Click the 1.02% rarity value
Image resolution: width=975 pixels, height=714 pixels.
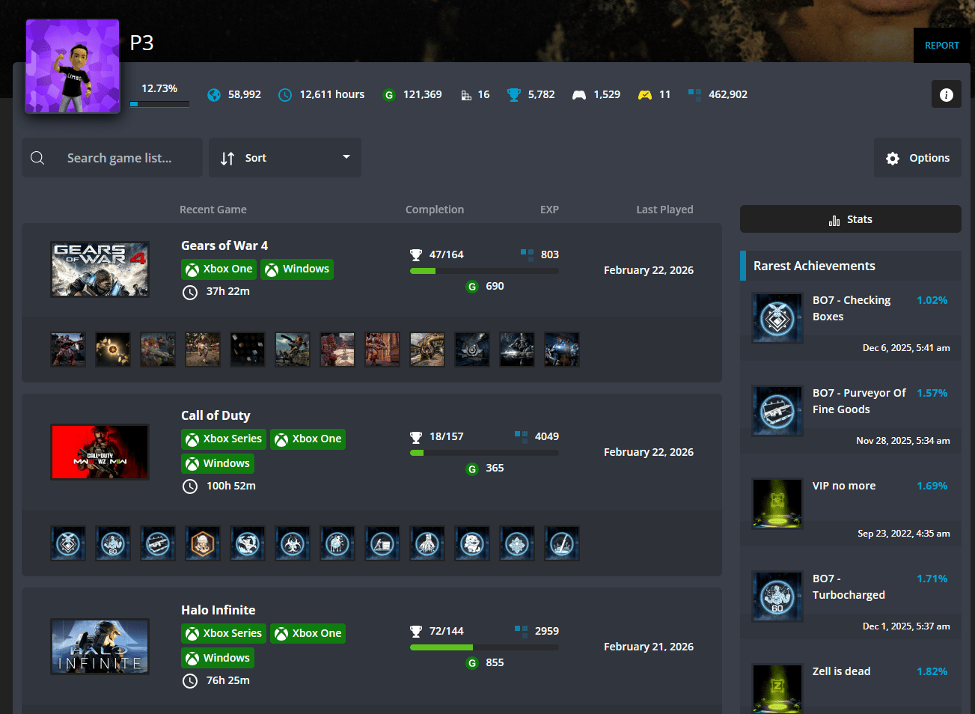(x=932, y=300)
